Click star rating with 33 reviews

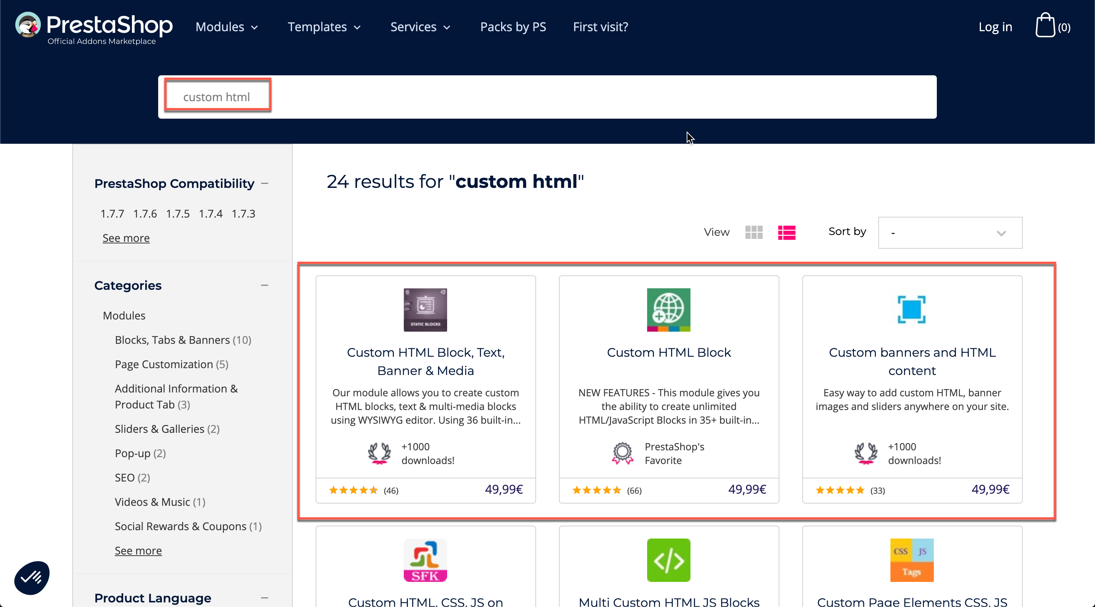[x=839, y=490]
